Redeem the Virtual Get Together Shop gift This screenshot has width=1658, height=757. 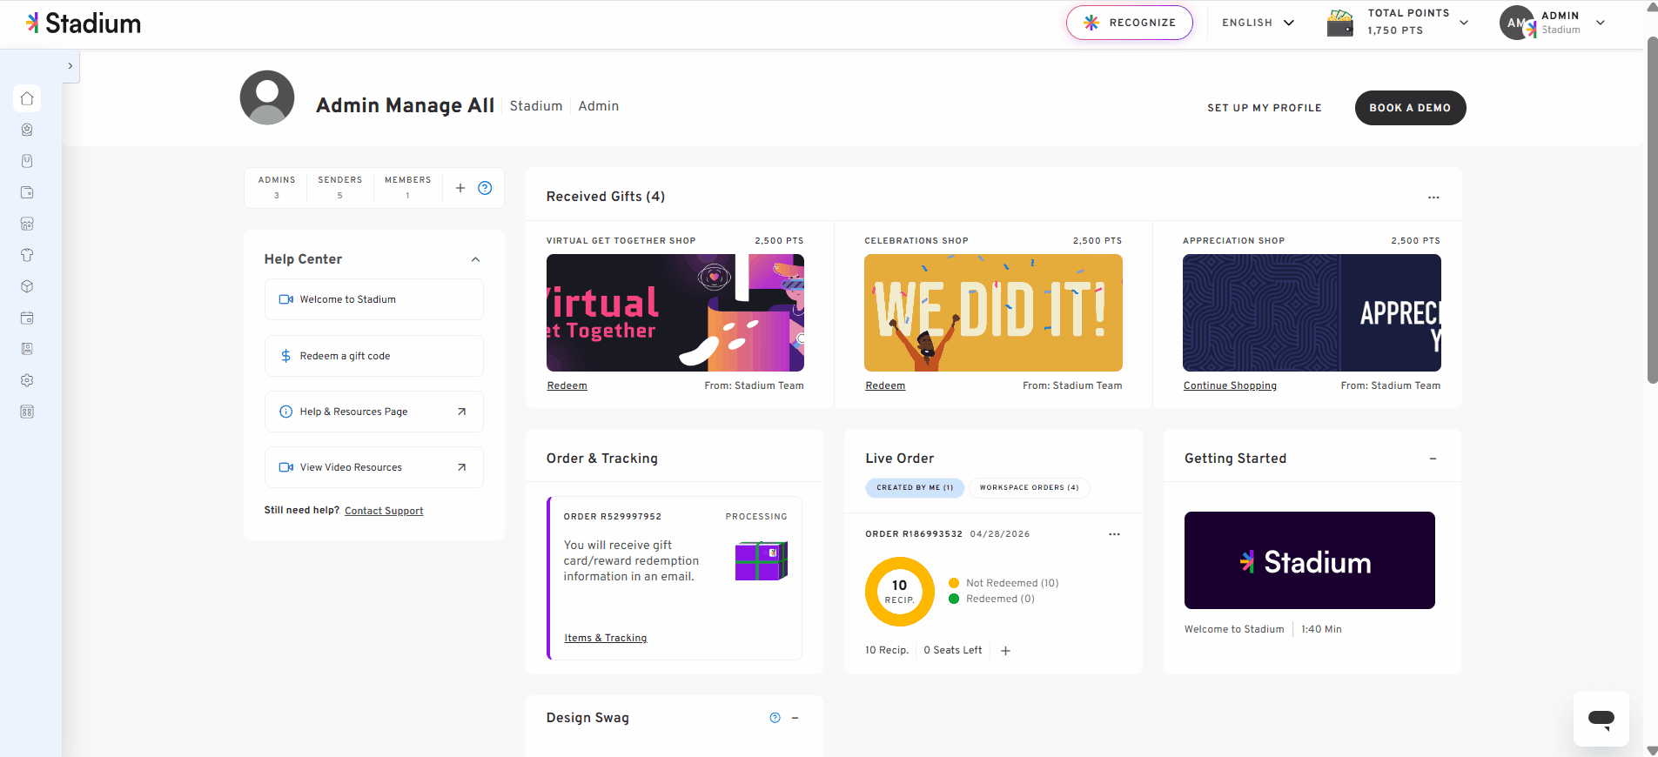click(x=567, y=385)
